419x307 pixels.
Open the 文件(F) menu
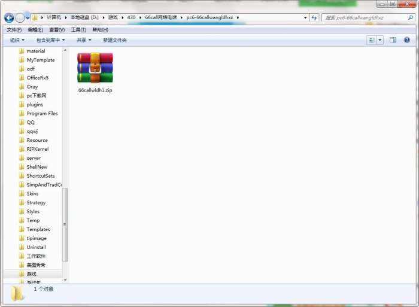coord(14,30)
